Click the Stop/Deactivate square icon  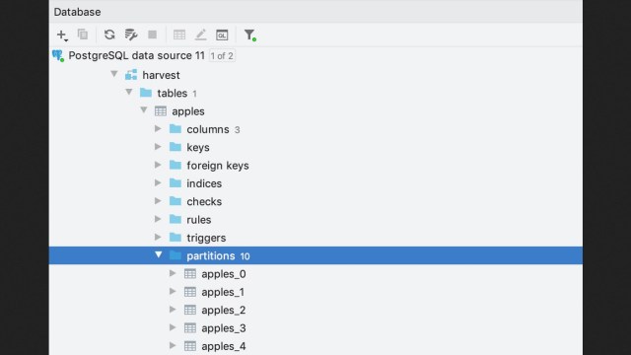point(152,35)
